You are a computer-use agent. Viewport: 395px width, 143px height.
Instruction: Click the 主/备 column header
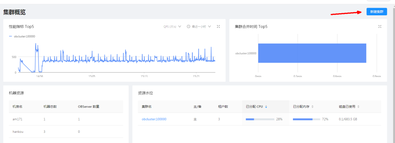click(x=197, y=107)
